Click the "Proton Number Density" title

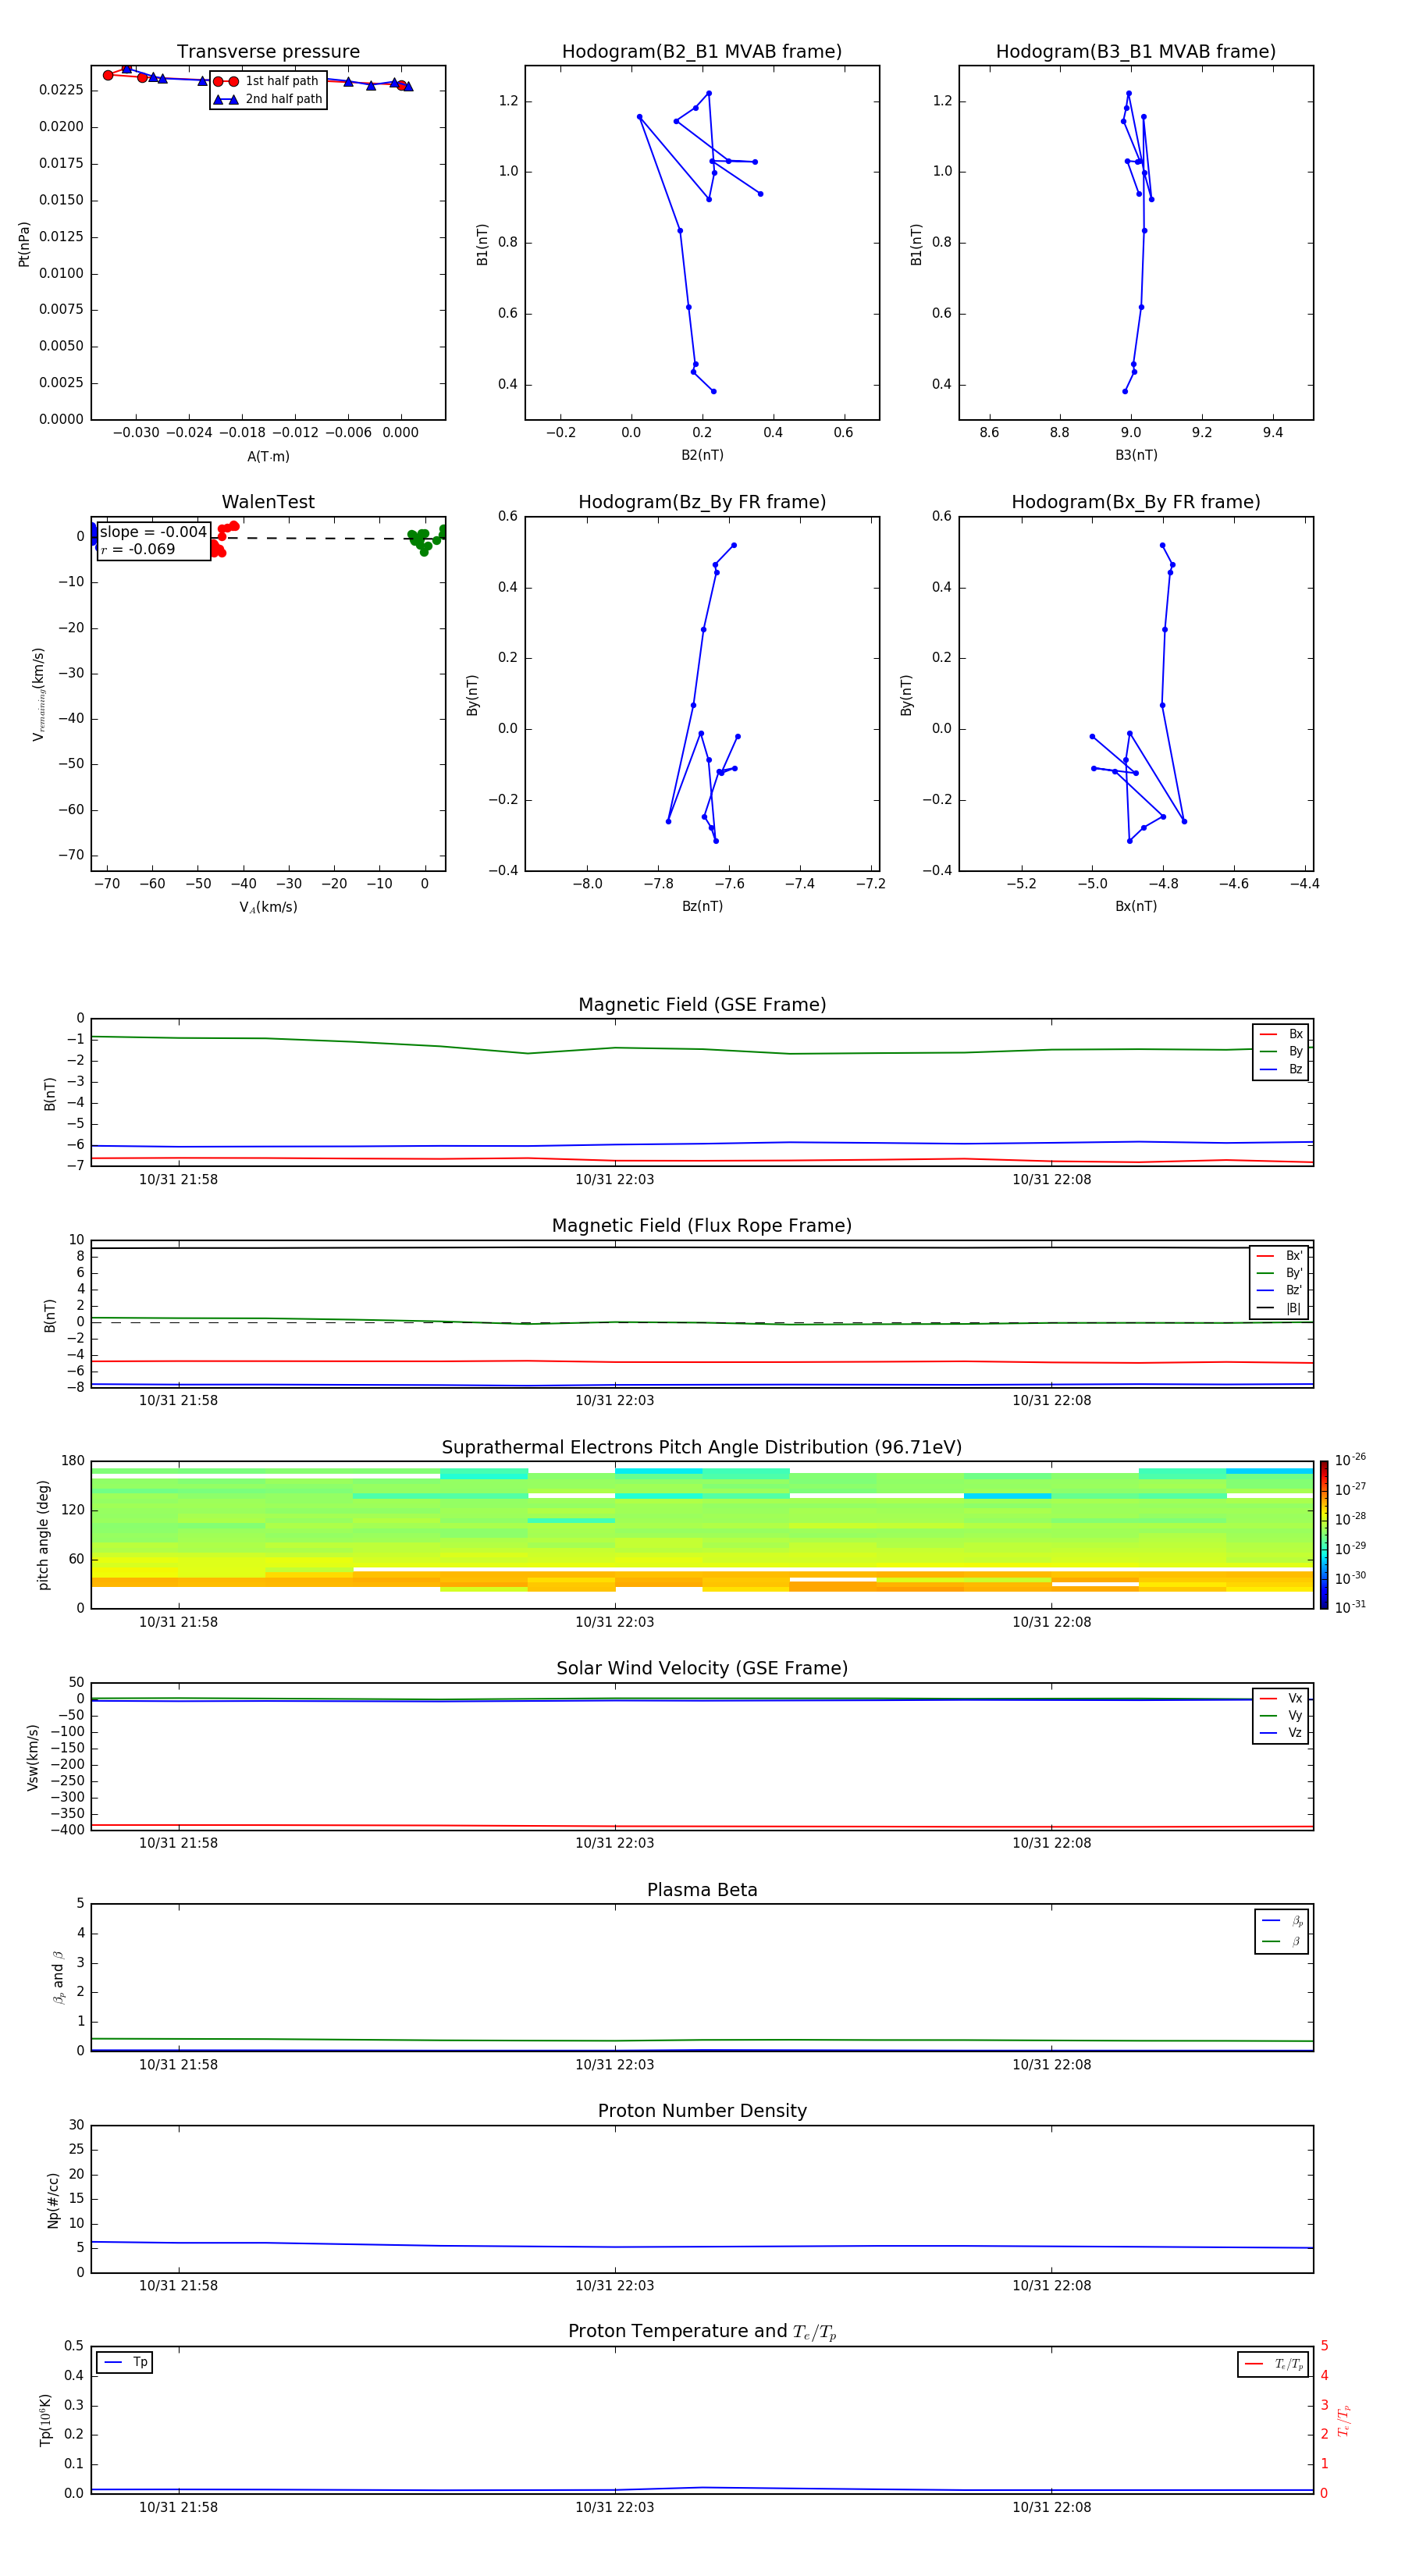(x=702, y=2111)
